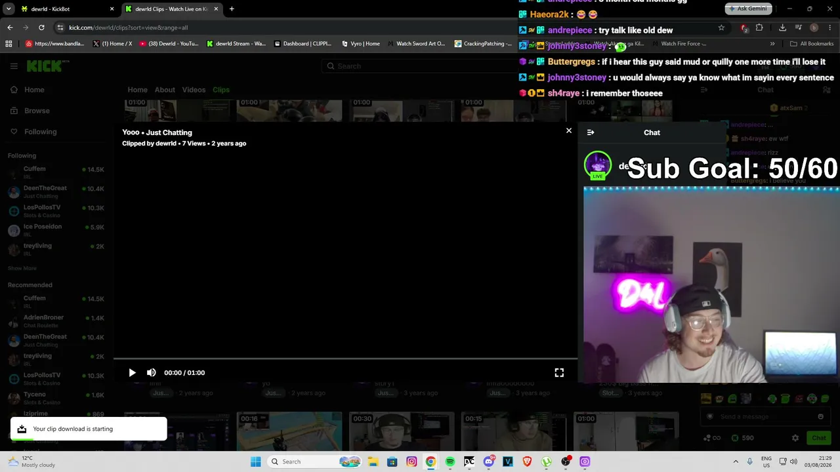Open the All Bookmarks folder
The width and height of the screenshot is (840, 472).
point(812,44)
